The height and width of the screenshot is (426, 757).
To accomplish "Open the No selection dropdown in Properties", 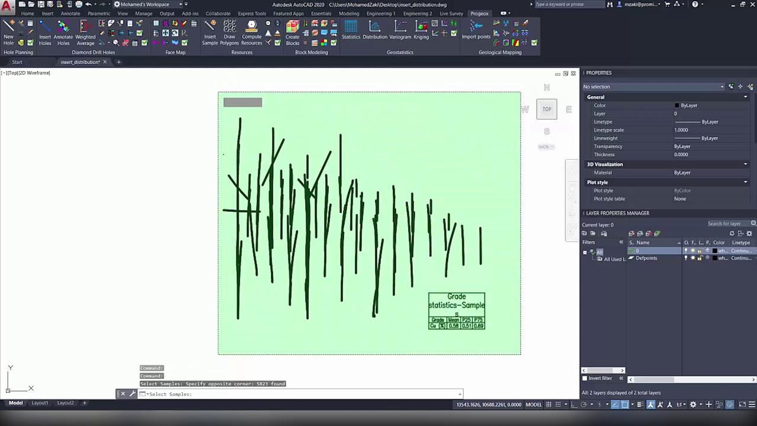I will click(654, 86).
